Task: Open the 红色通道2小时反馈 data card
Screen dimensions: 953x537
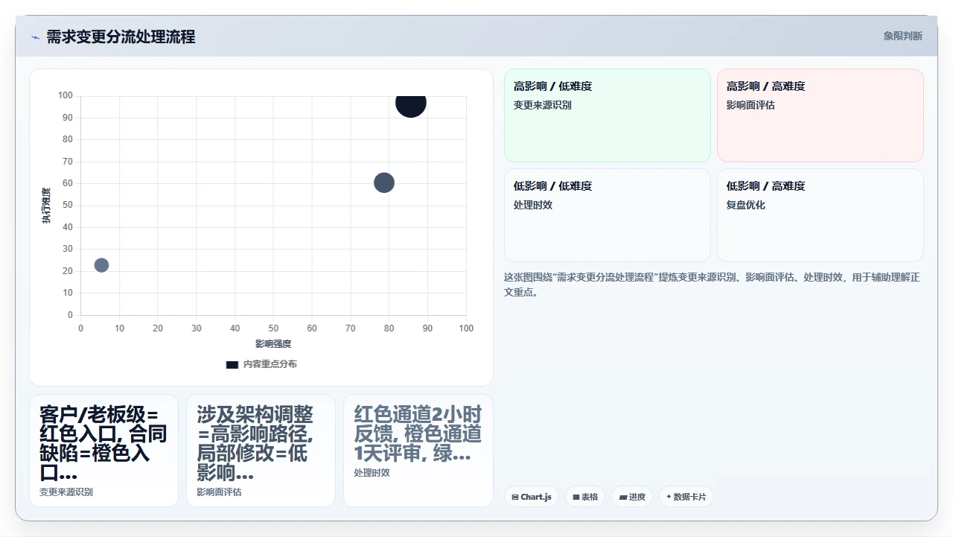Action: click(x=418, y=451)
